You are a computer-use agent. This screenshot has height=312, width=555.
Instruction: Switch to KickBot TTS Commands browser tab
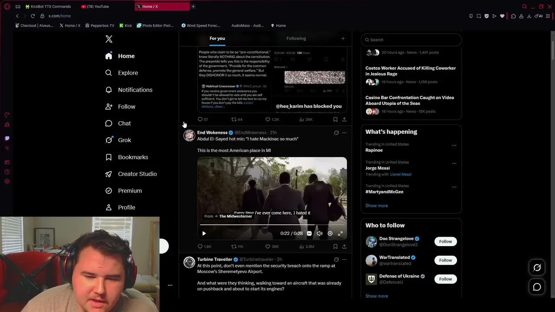(x=50, y=6)
